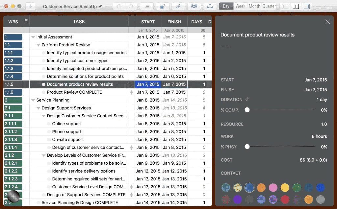Screen dimensions: 337x209
Task: Toggle the left panel layout view
Action: pyautogui.click(x=285, y=6)
